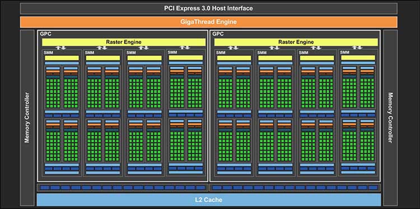Select the first SMM label in left GPC
The height and width of the screenshot is (209, 420).
(48, 53)
